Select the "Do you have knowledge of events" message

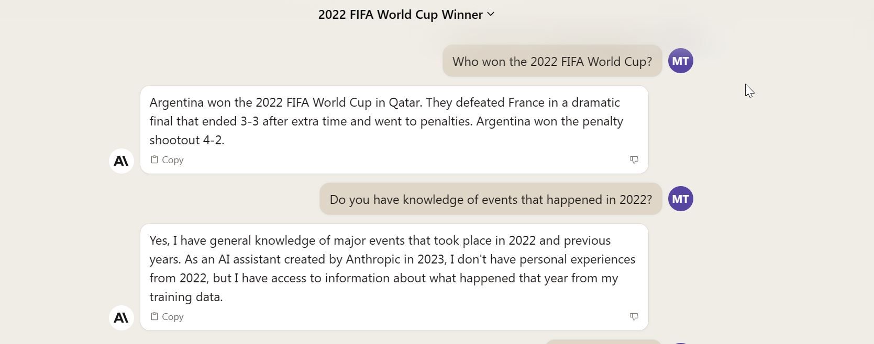tap(491, 200)
